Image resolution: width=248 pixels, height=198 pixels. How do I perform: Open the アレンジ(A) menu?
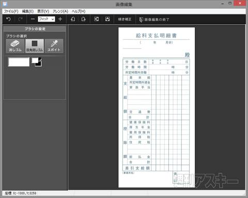pos(60,11)
